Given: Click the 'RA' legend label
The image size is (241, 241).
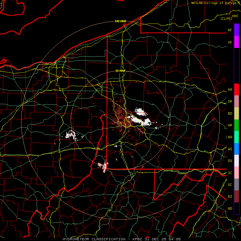Looking at the screenshot, I should [230, 137].
